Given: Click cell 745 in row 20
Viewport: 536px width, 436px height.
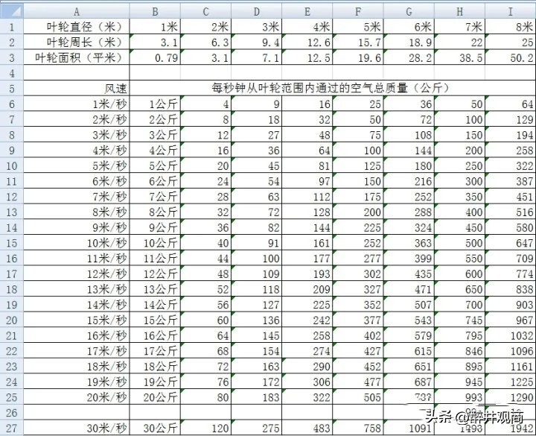Looking at the screenshot, I should pos(460,320).
